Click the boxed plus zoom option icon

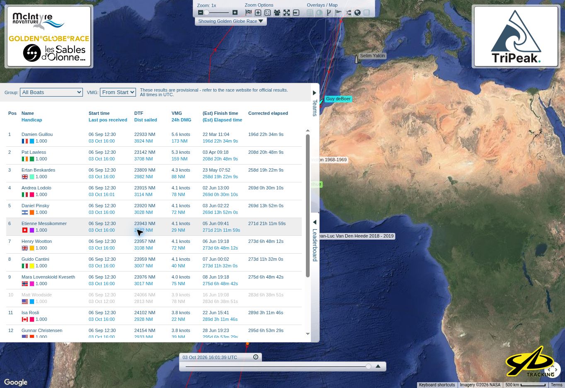258,13
